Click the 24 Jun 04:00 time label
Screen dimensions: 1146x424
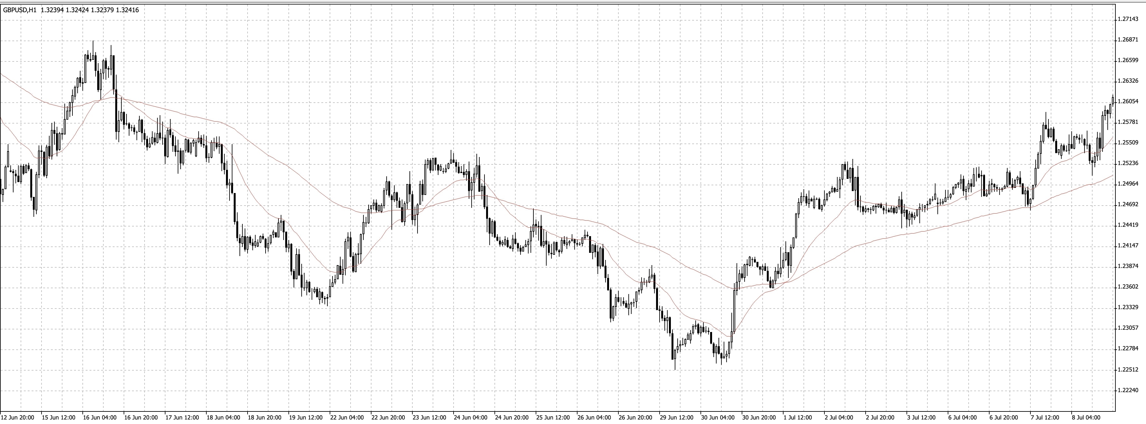point(471,418)
